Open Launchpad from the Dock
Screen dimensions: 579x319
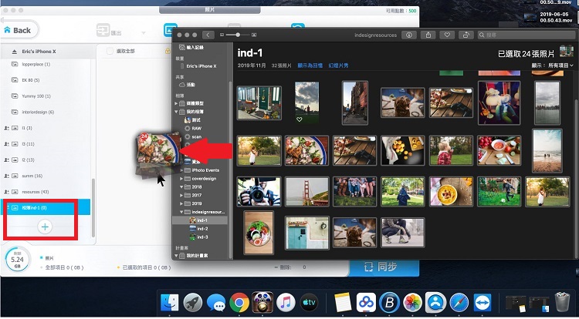point(193,304)
